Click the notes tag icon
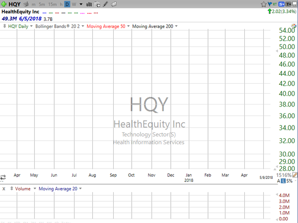Viewport: 298px width, 223px height. click(113, 4)
